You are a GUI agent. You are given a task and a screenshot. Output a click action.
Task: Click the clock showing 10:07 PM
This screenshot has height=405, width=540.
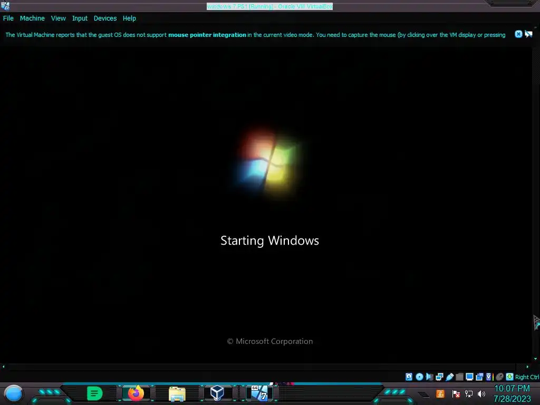point(512,389)
